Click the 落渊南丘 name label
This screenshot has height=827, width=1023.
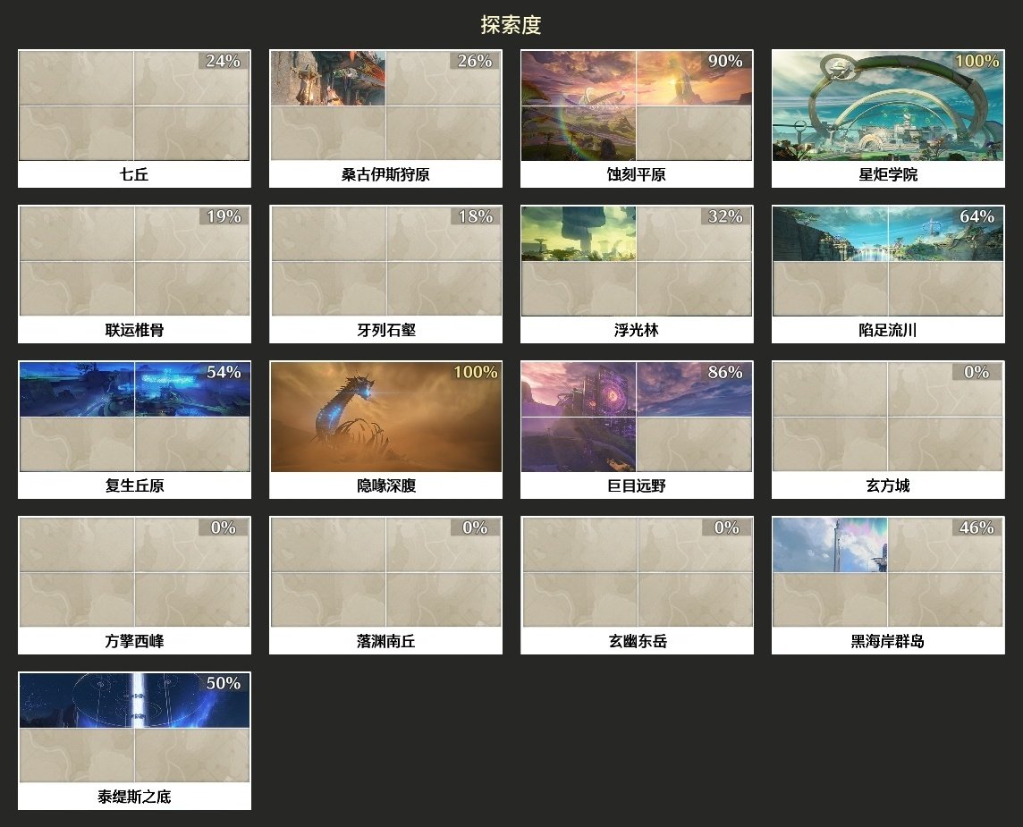tap(386, 641)
